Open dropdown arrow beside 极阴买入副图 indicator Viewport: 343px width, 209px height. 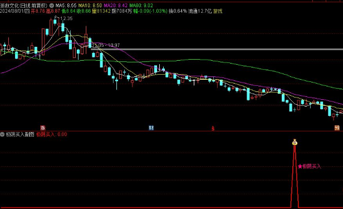[2, 134]
